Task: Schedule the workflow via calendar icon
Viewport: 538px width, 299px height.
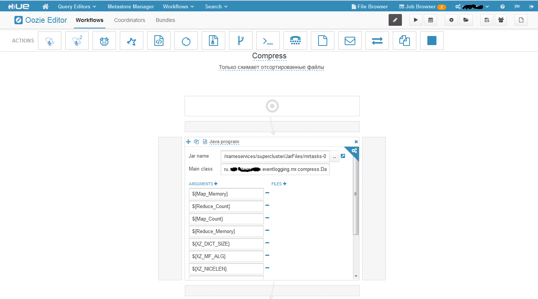Action: tap(431, 20)
